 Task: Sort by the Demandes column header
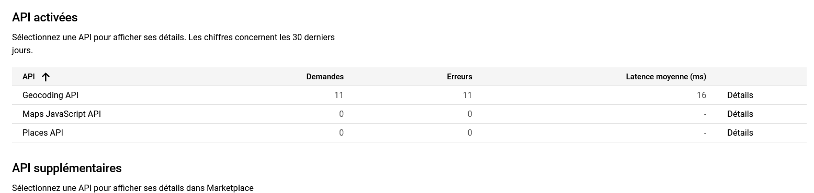pyautogui.click(x=325, y=77)
